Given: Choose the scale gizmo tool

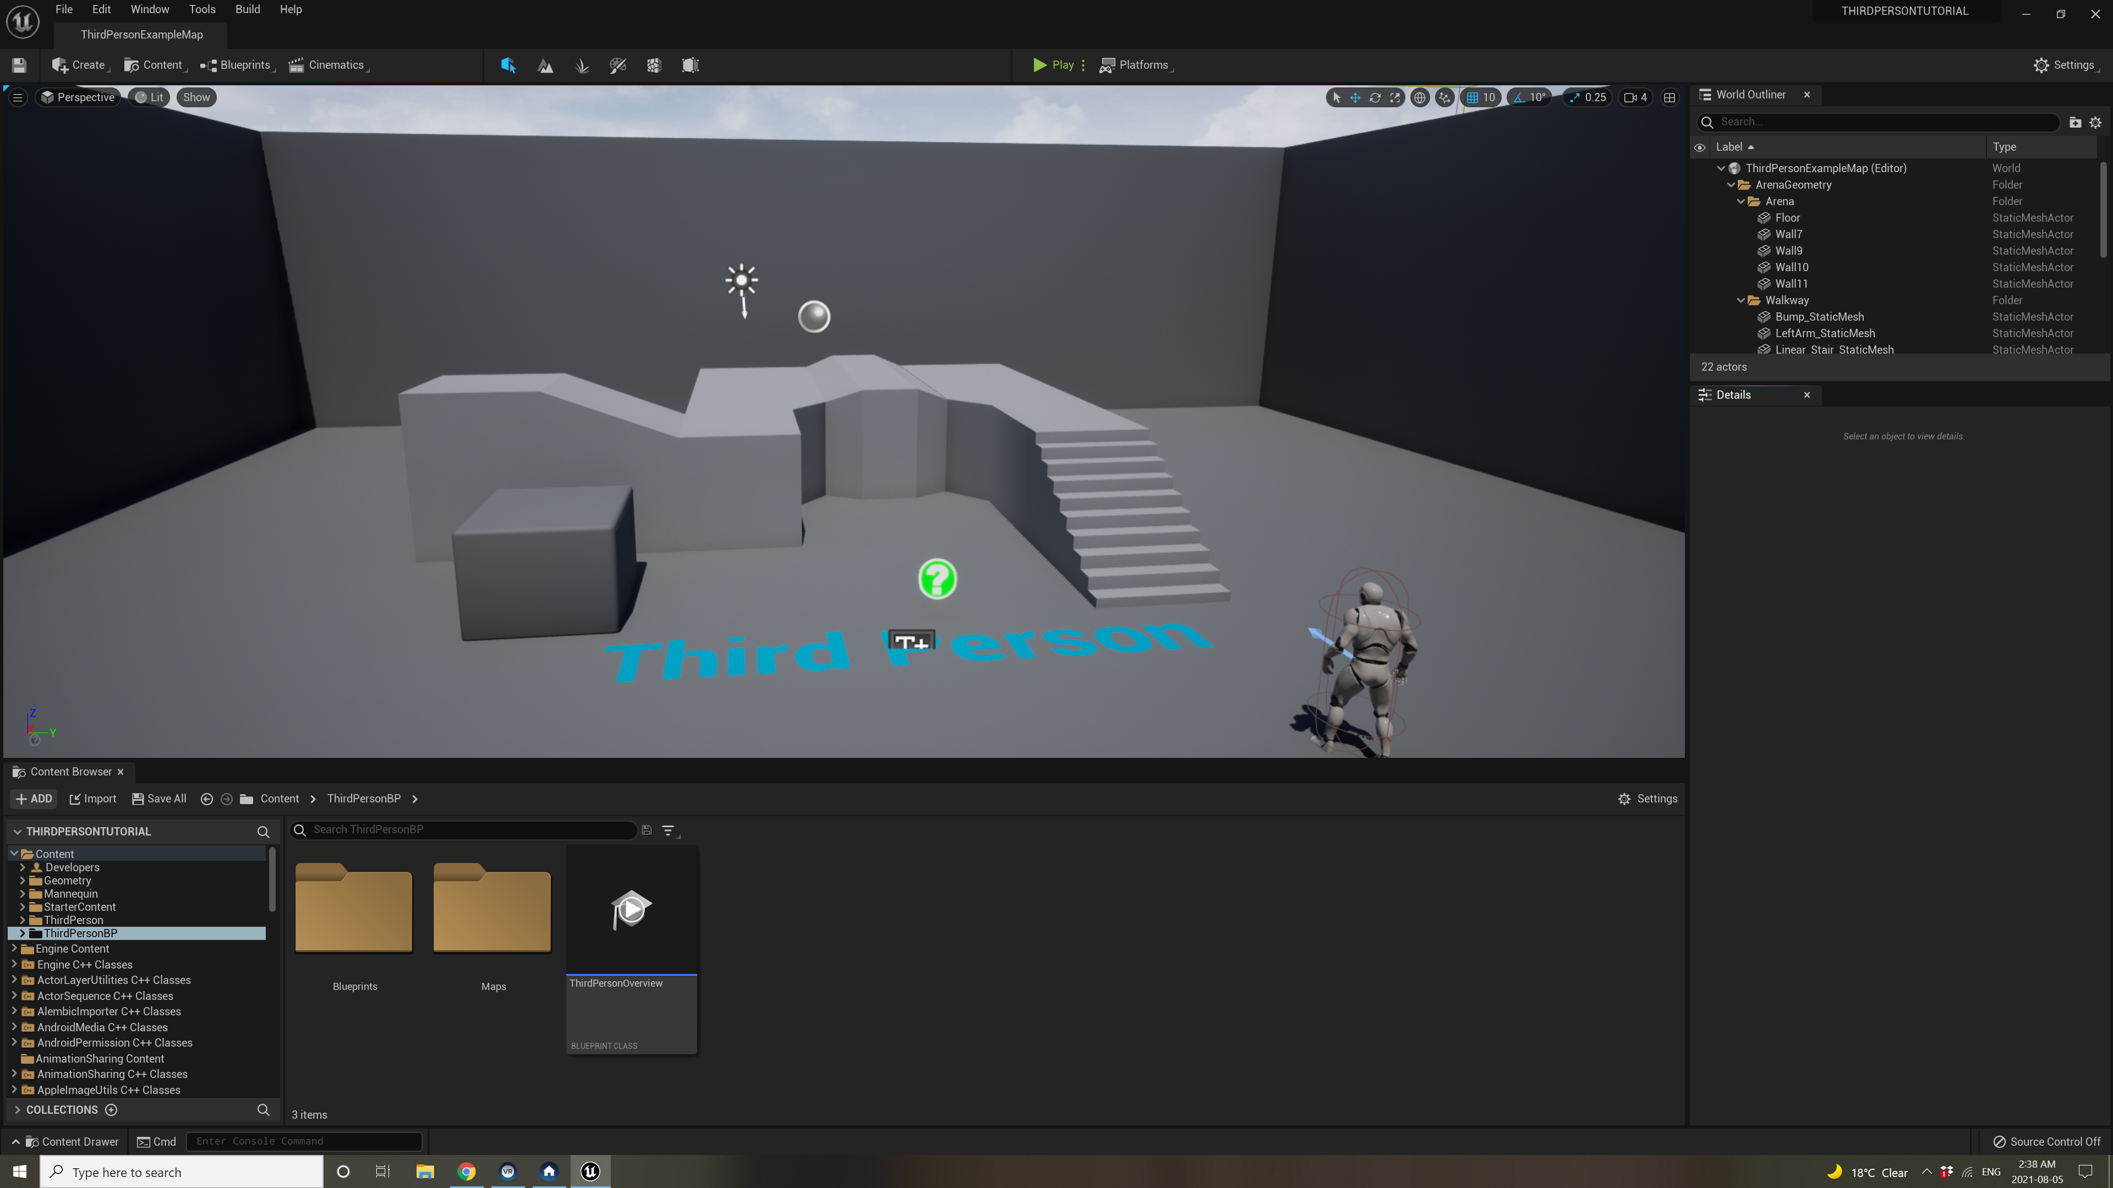Looking at the screenshot, I should (1394, 97).
